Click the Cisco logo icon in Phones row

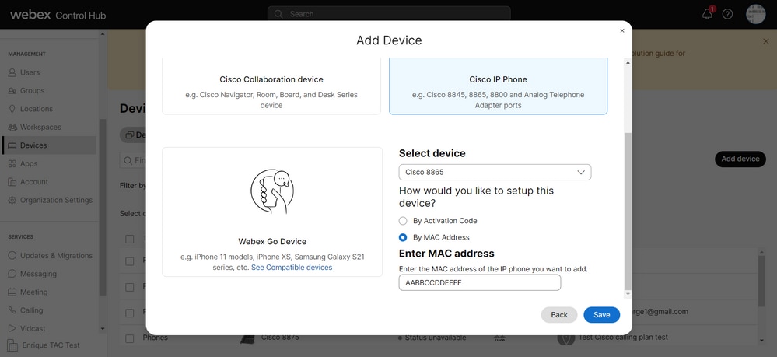[499, 338]
